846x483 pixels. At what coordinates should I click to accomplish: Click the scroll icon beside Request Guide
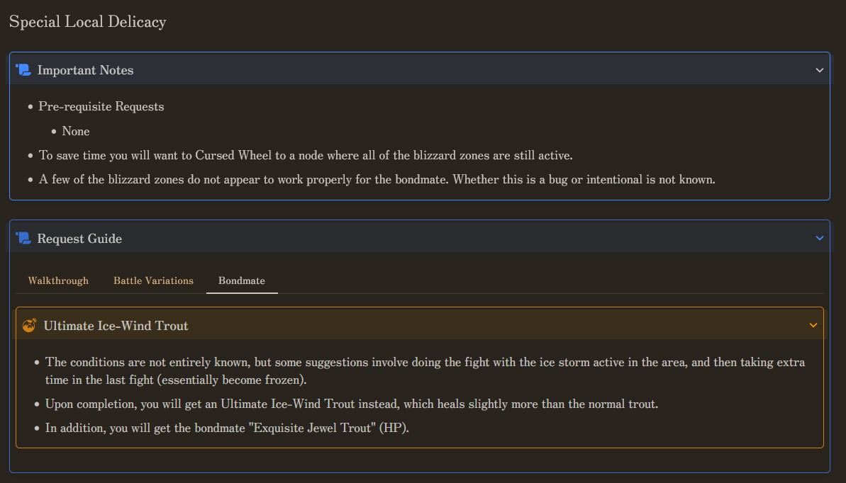point(23,239)
